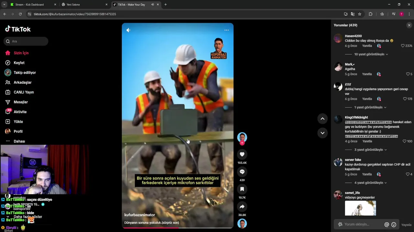Image resolution: width=414 pixels, height=232 pixels.
Task: Go back in browser history
Action: click(x=5, y=14)
